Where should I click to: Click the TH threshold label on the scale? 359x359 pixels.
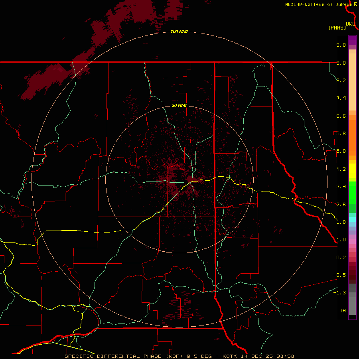pos(343,311)
